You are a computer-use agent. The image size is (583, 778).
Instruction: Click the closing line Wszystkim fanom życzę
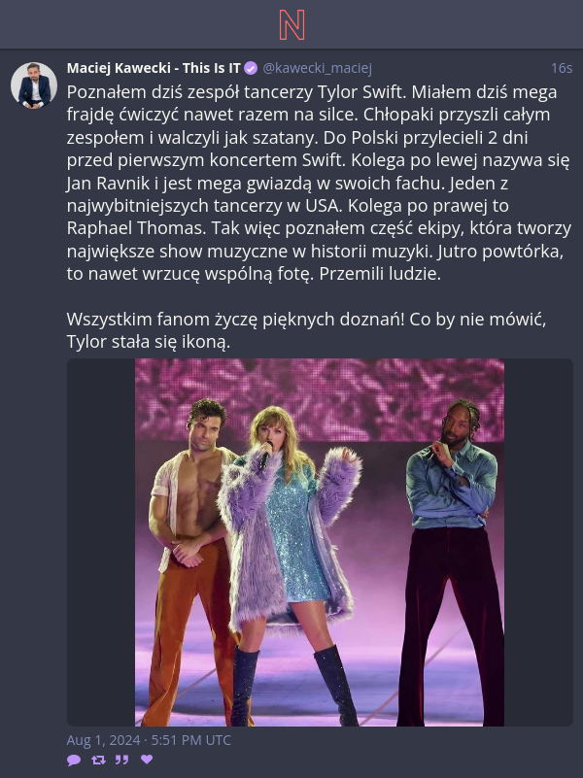pos(307,330)
